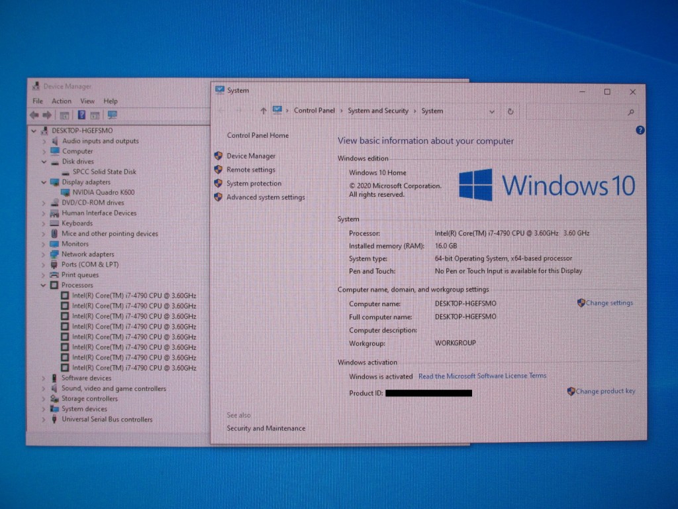Click the search magnifier icon

[x=631, y=112]
